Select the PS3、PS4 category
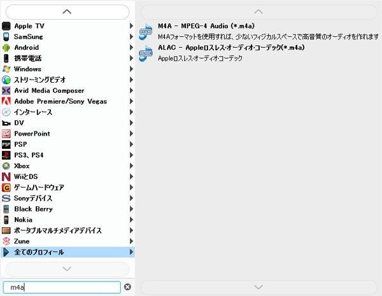This screenshot has width=382, height=296. point(67,155)
